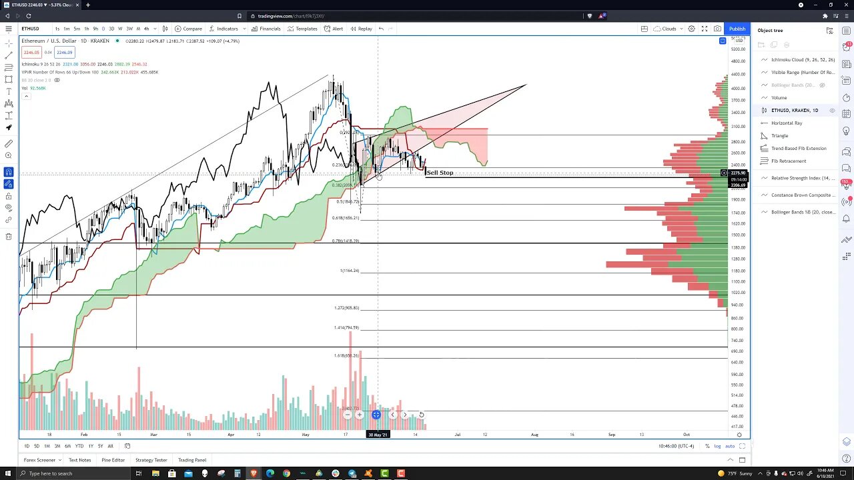The height and width of the screenshot is (480, 854).
Task: Toggle the magnet mode tool
Action: 9,172
